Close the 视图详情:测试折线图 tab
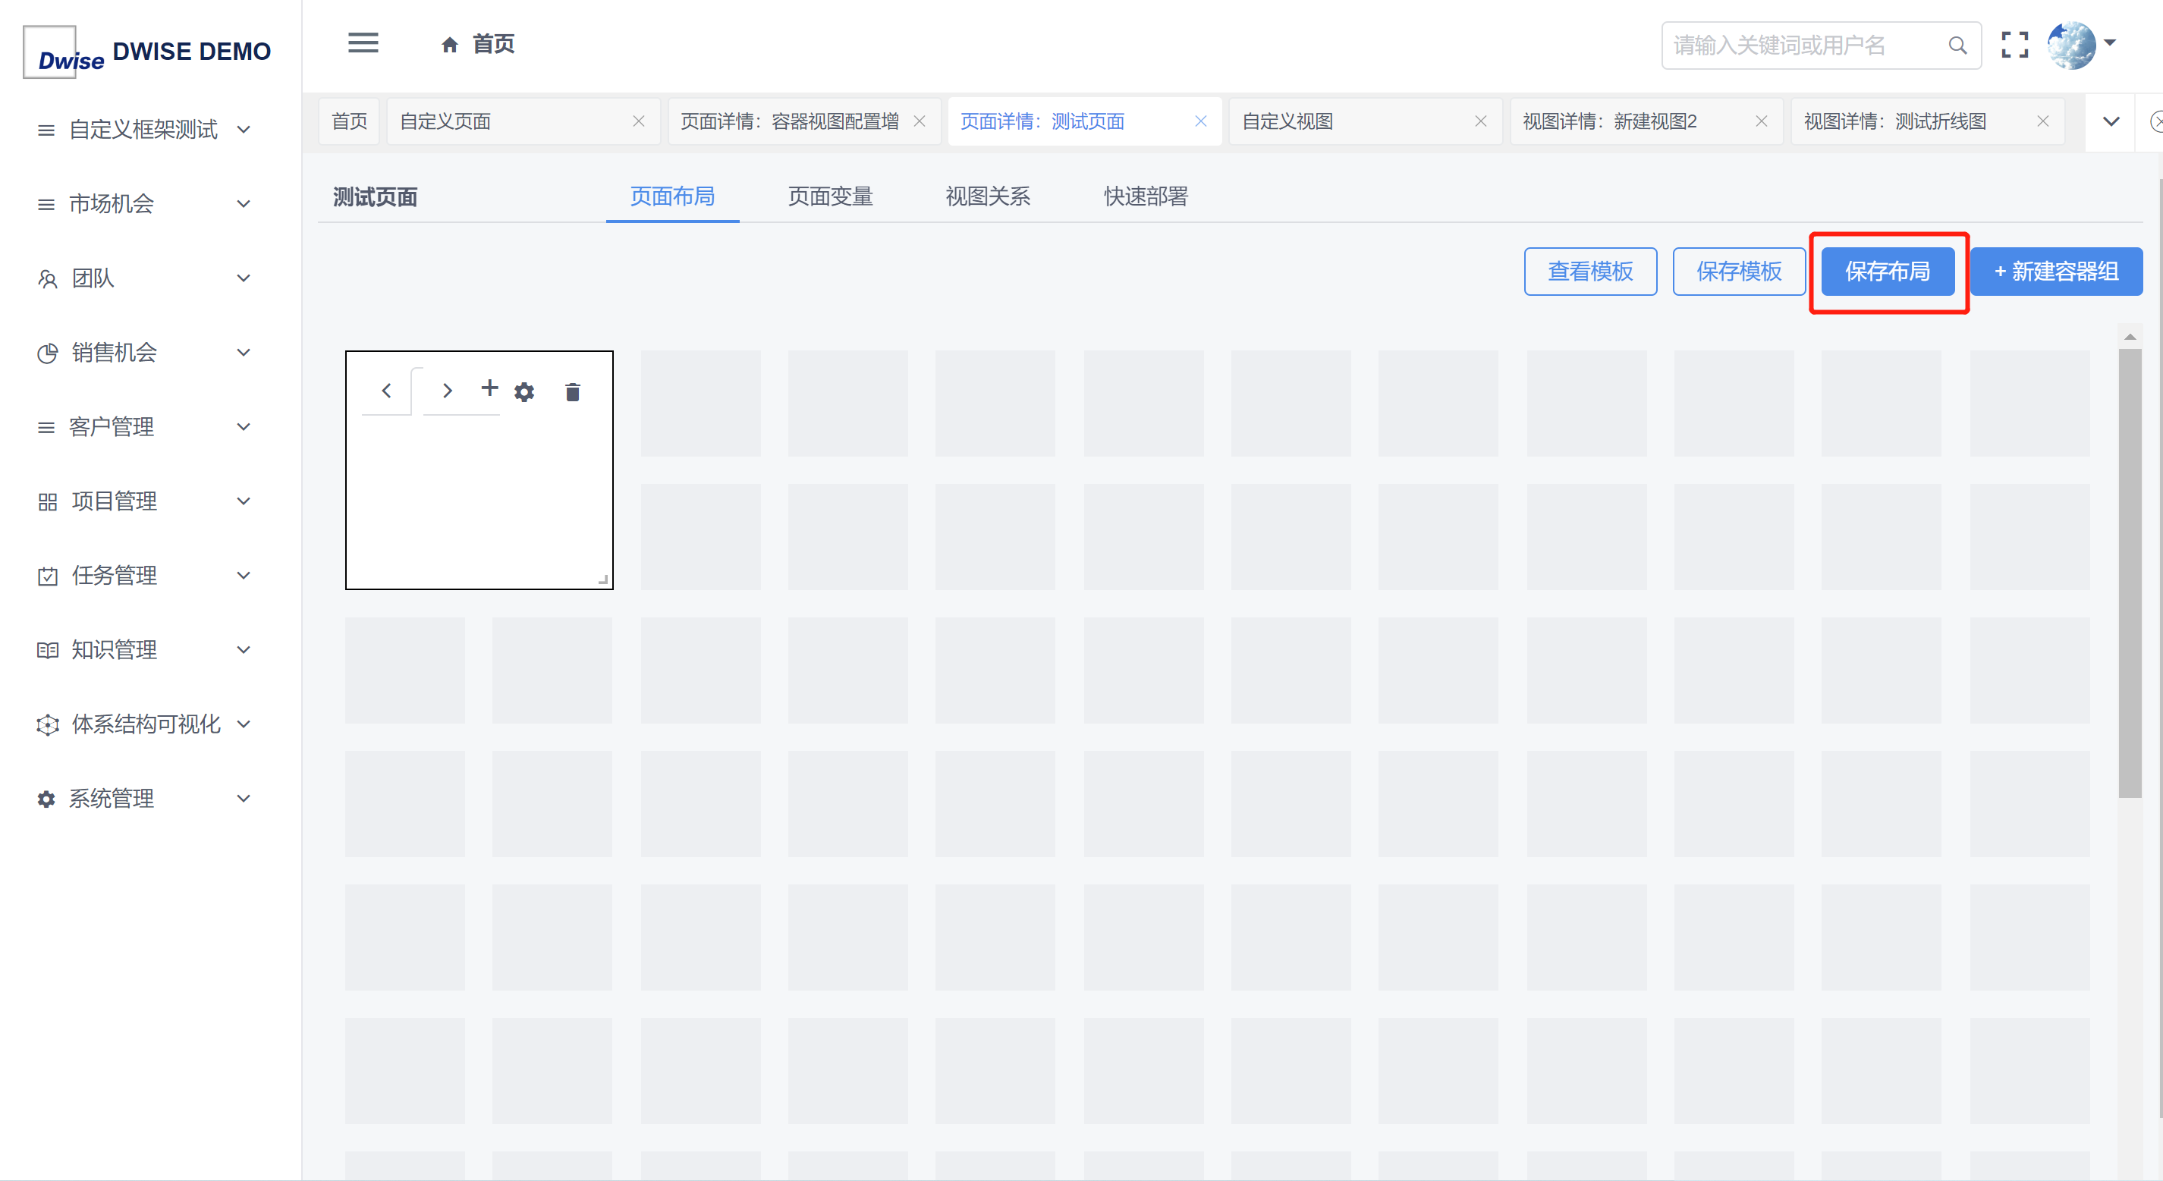Viewport: 2163px width, 1181px height. coord(2043,121)
